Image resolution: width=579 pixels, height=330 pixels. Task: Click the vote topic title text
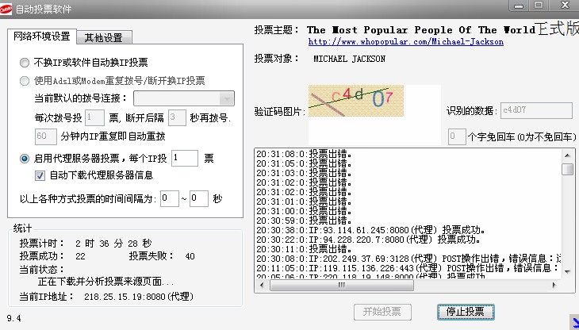click(421, 30)
